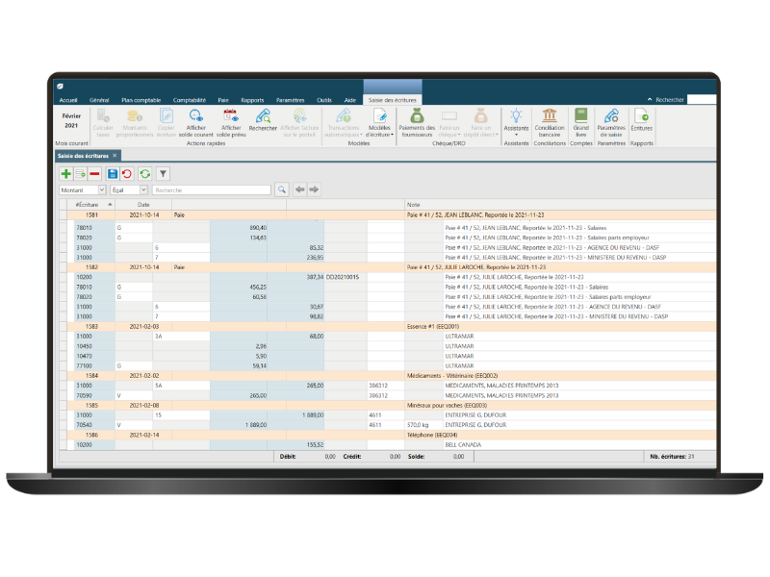Select entry 1581 header row
This screenshot has width=770, height=577.
click(392, 214)
